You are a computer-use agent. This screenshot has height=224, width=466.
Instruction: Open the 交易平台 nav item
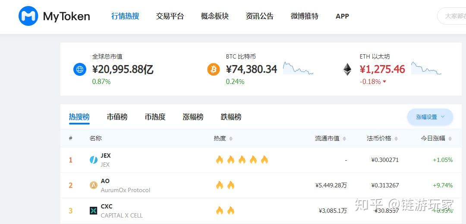pyautogui.click(x=170, y=16)
